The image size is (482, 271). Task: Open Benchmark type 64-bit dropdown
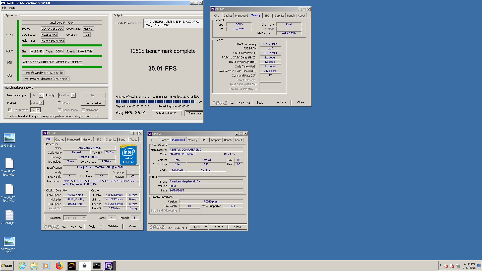[x=37, y=95]
